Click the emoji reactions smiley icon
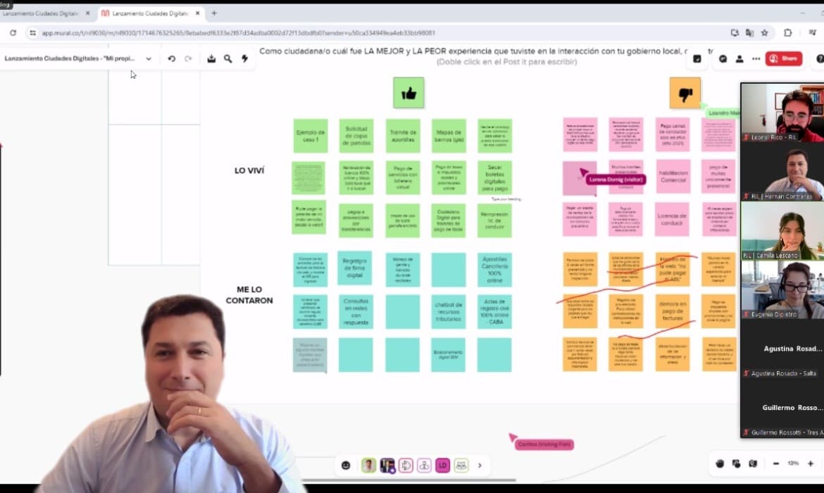824x493 pixels. coord(346,466)
